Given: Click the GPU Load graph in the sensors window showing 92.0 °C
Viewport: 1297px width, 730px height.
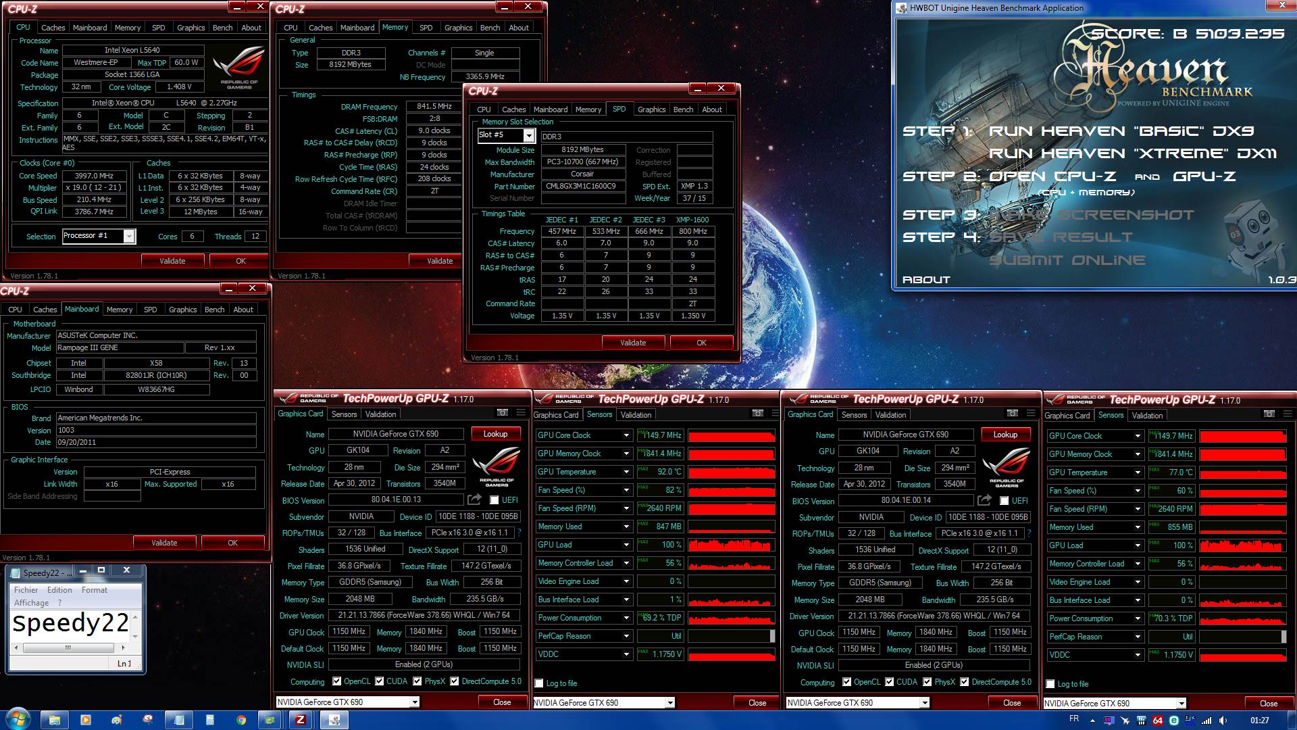Looking at the screenshot, I should (x=731, y=545).
